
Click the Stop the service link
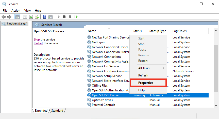(37, 39)
